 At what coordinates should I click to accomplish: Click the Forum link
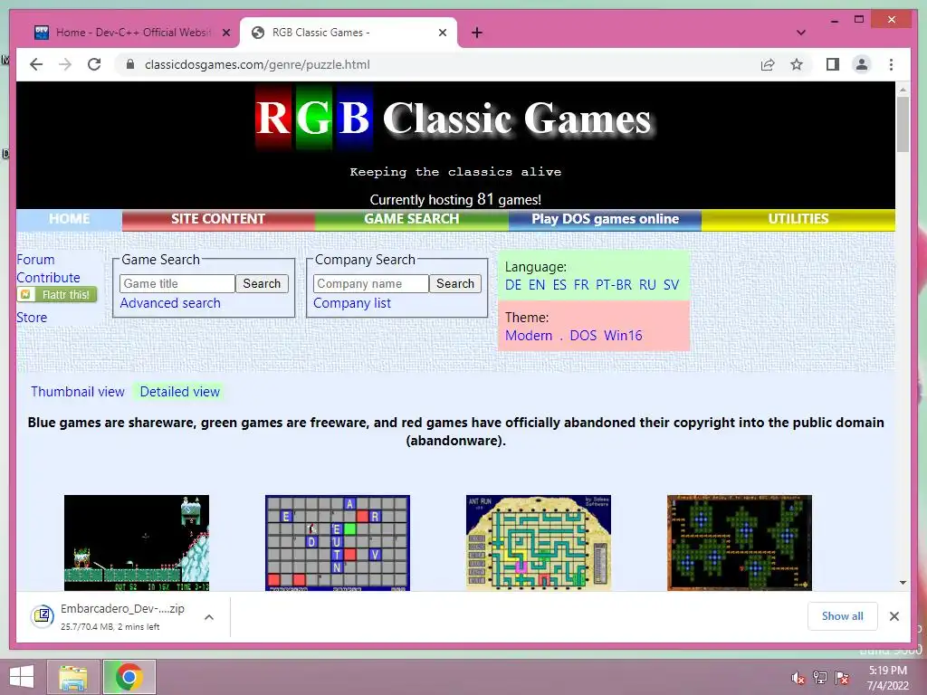tap(35, 260)
